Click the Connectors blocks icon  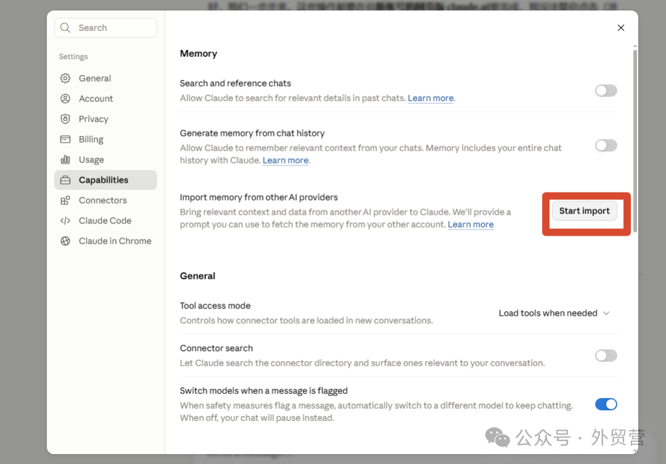click(x=65, y=201)
